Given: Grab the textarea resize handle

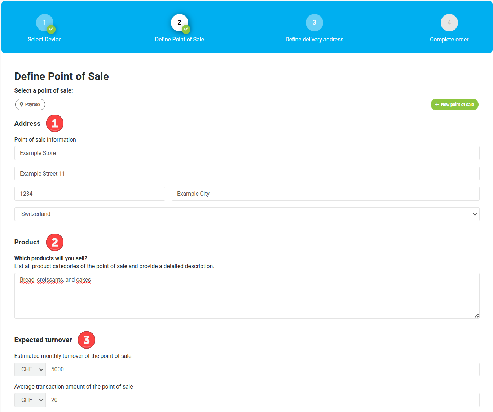Looking at the screenshot, I should coord(476,316).
